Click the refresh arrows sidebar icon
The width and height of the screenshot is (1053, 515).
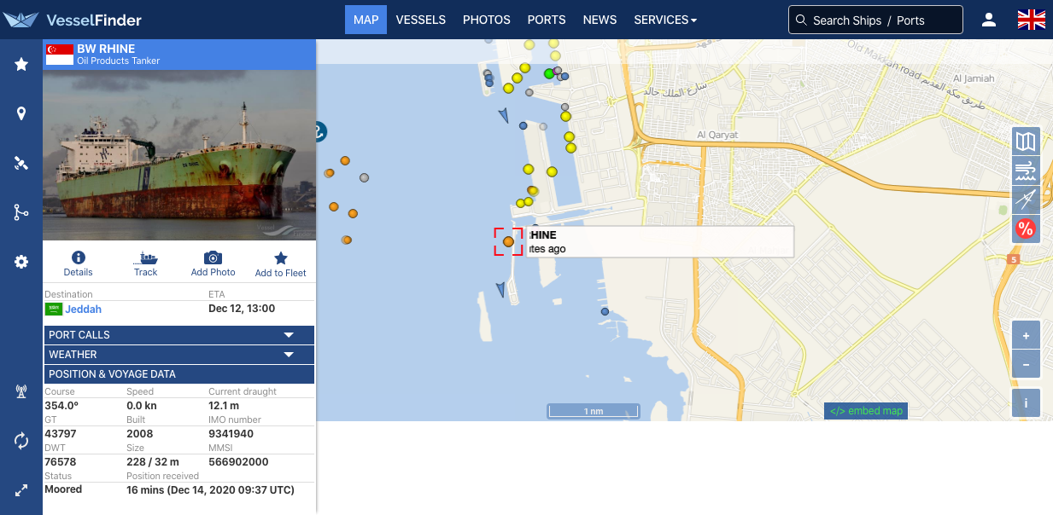(21, 441)
